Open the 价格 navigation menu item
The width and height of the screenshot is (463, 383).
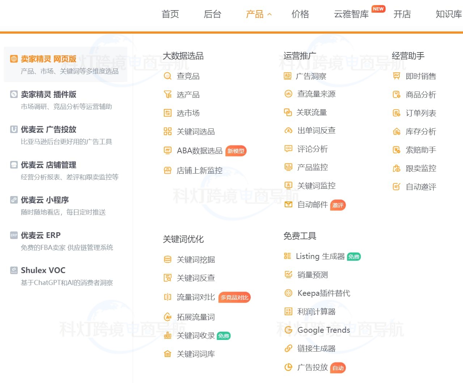300,14
